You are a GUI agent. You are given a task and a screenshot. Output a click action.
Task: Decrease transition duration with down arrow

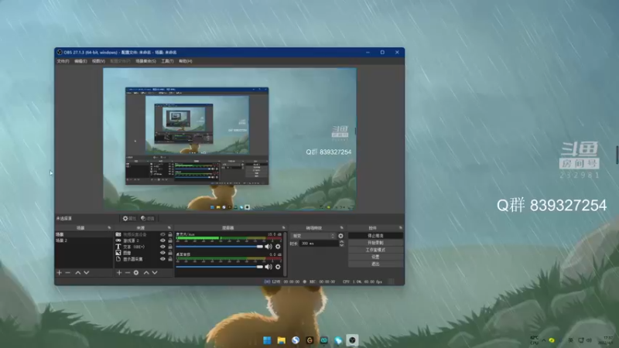[x=341, y=245]
